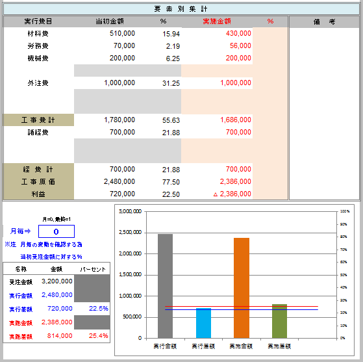Click the 月毎⇒ label
Image resolution: width=363 pixels, height=362 pixels.
coord(20,231)
